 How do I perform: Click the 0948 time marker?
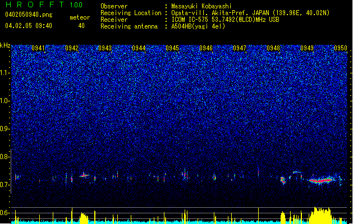(273, 48)
